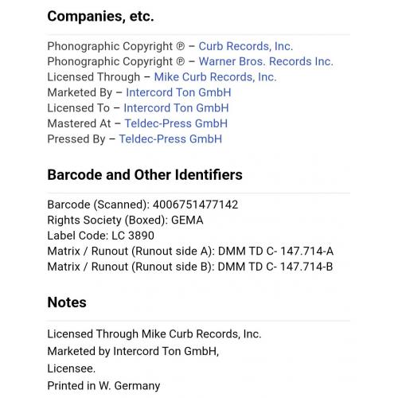Click the Rights Society GEMA line
Image resolution: width=398 pixels, height=398 pixels.
[x=125, y=220]
